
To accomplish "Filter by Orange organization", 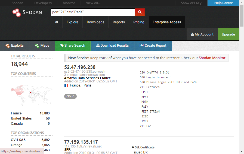I will tap(17, 145).
